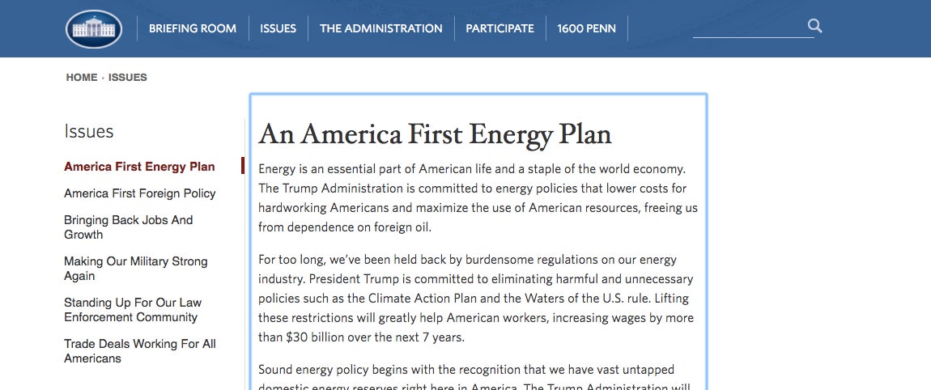Click the first paragraph about energy

tap(478, 197)
